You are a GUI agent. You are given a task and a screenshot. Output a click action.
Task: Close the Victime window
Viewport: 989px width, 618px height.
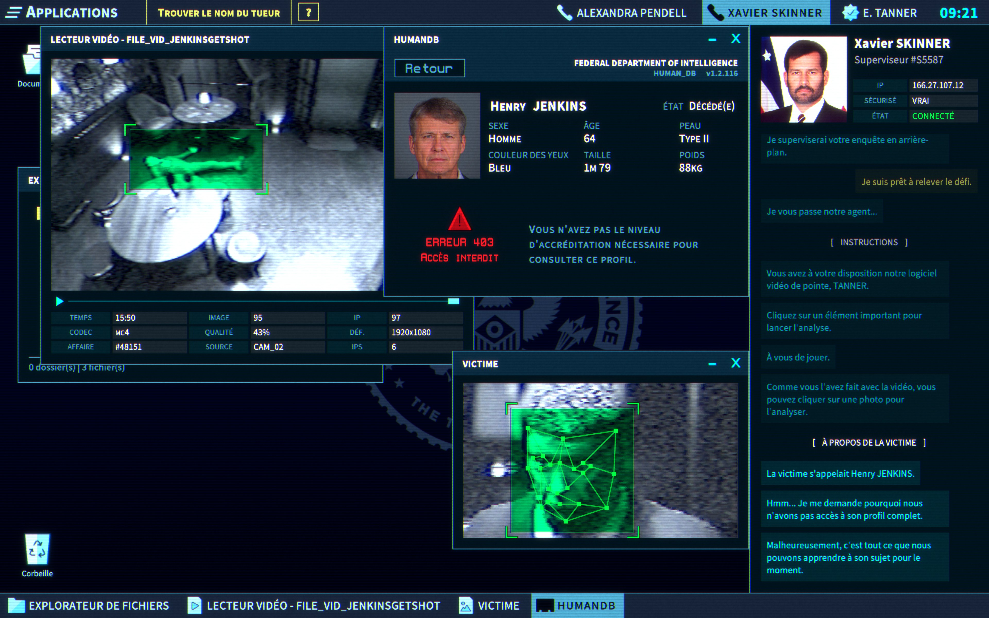point(735,363)
